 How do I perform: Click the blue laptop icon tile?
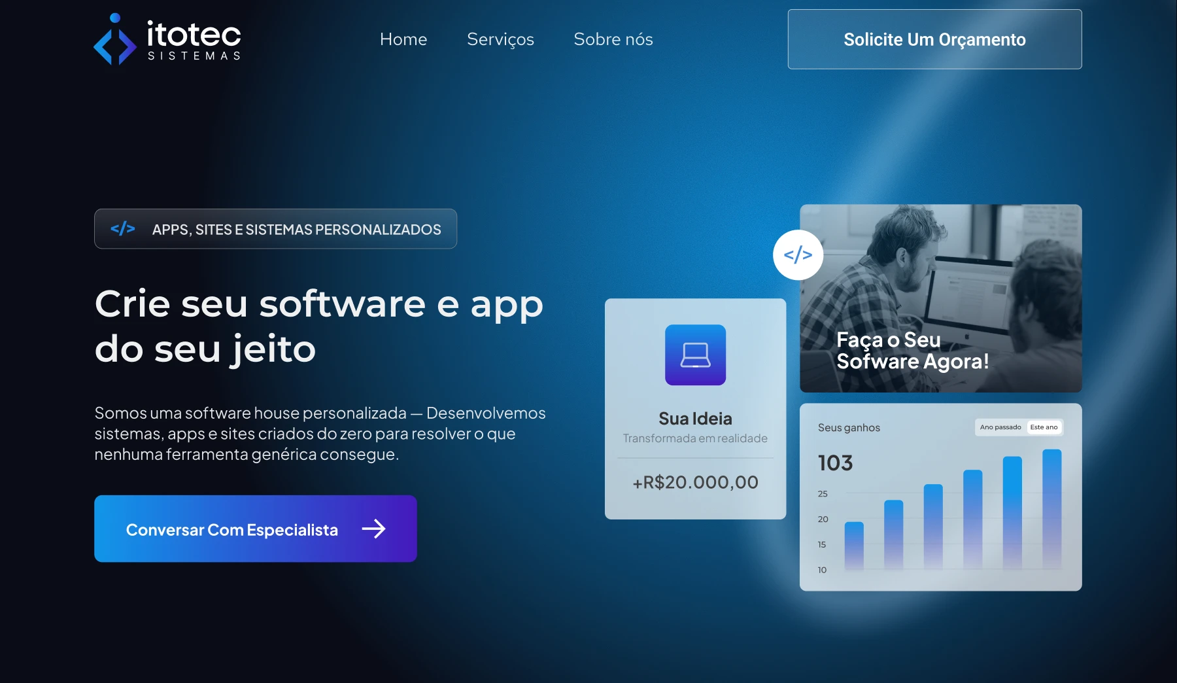[x=695, y=355]
